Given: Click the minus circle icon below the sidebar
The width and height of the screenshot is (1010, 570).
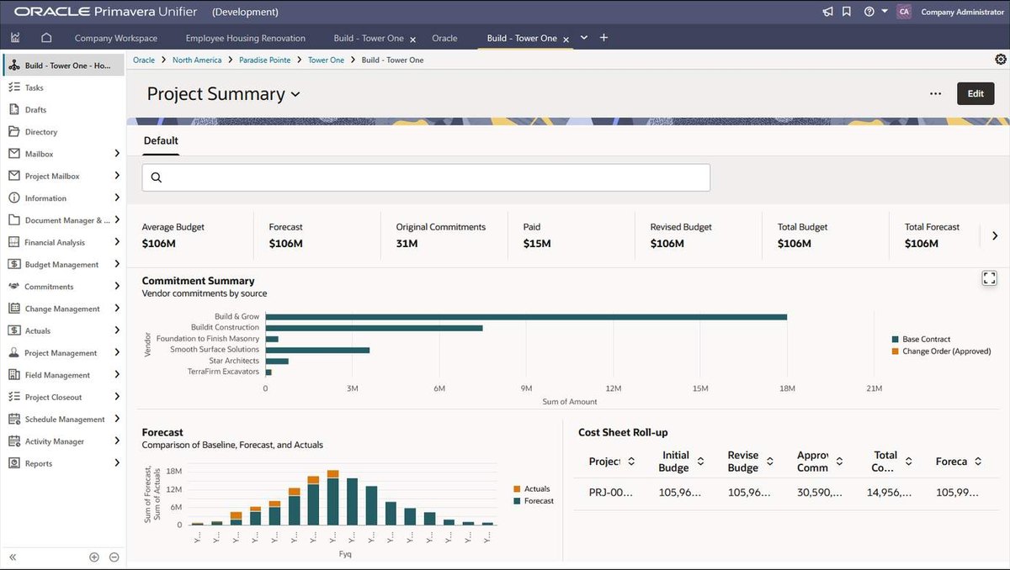Looking at the screenshot, I should 114,557.
